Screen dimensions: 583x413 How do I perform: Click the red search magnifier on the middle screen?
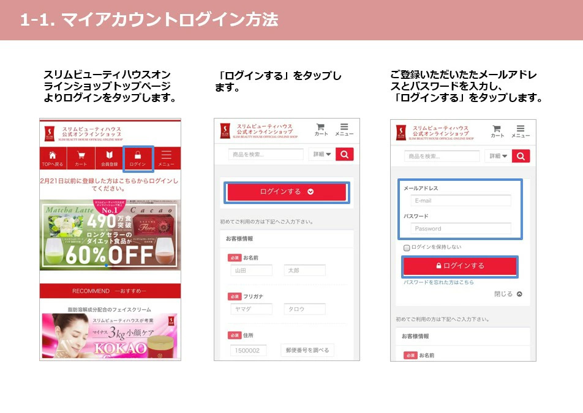click(x=344, y=155)
